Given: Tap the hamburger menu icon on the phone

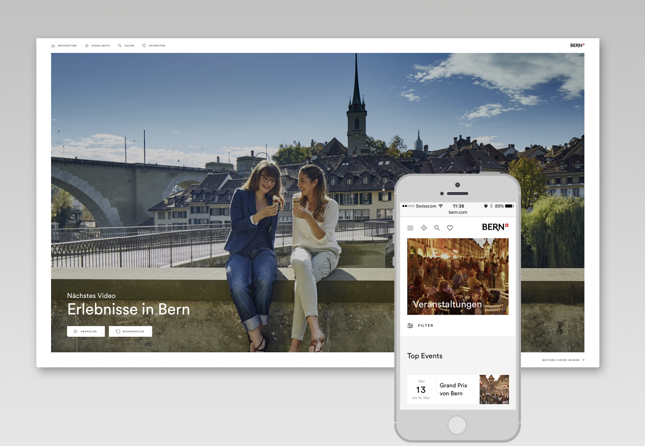Looking at the screenshot, I should coord(410,228).
